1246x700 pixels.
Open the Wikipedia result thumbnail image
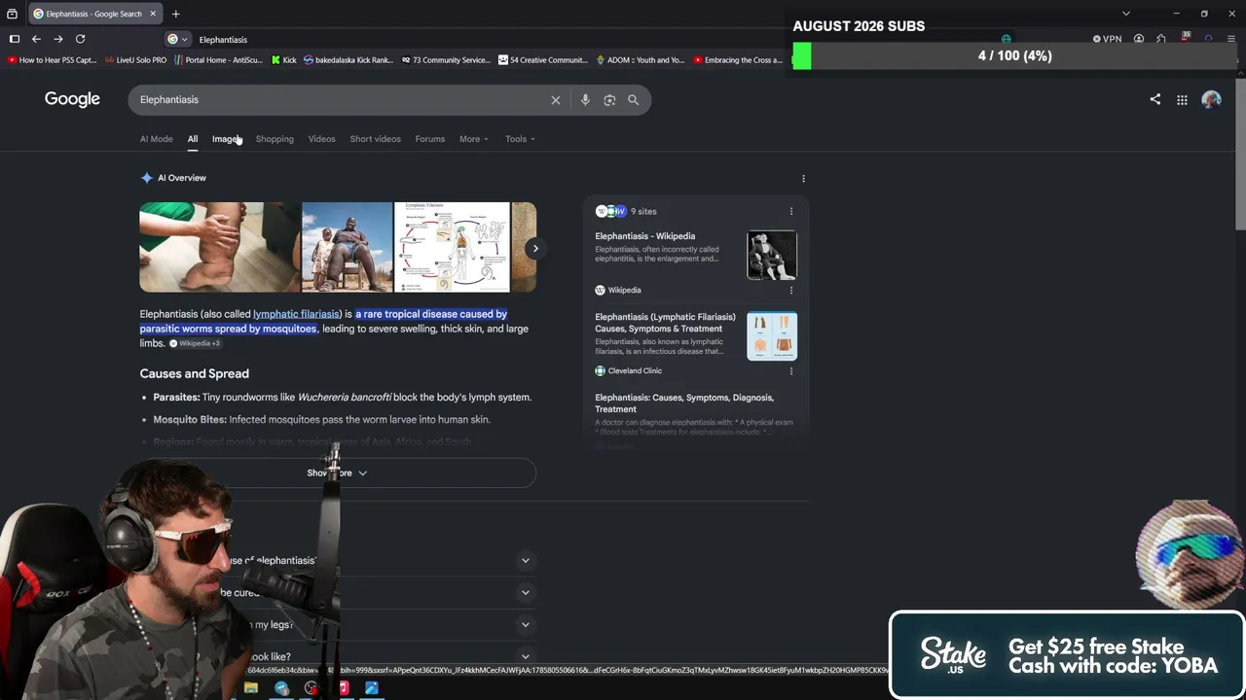tap(772, 255)
